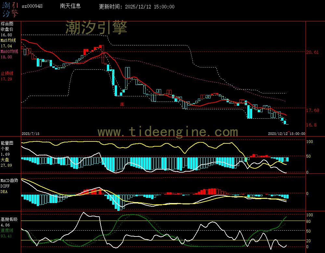The image size is (325, 253).
Task: Click the 高抛低吸 indicator panel label
Action: point(9,219)
